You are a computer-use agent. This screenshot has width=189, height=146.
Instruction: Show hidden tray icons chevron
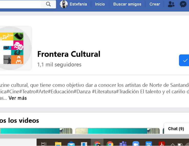(x=173, y=144)
